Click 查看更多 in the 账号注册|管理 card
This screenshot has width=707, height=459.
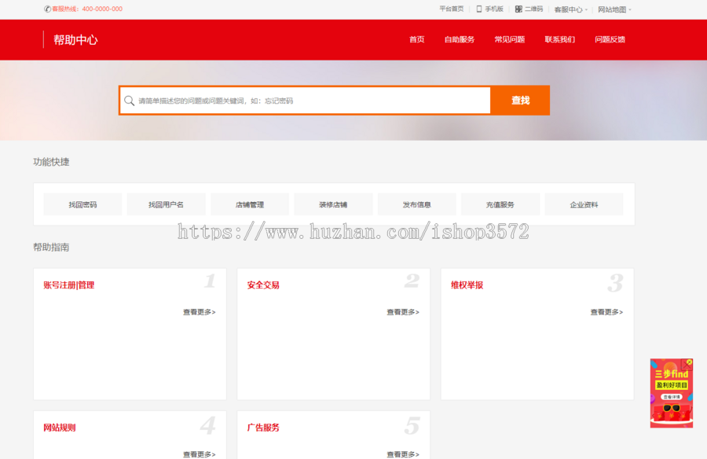pos(200,312)
